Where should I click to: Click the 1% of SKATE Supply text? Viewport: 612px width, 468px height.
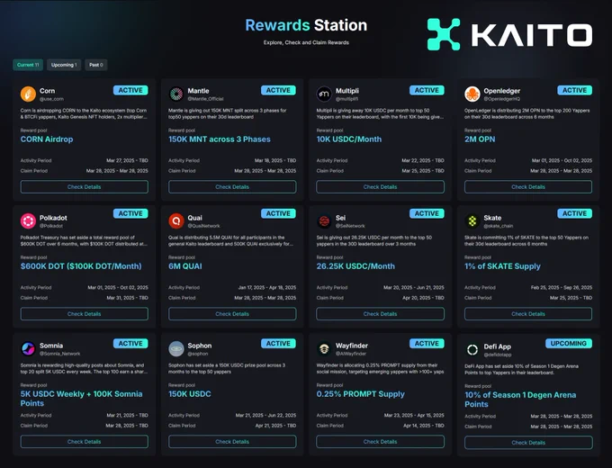(502, 266)
